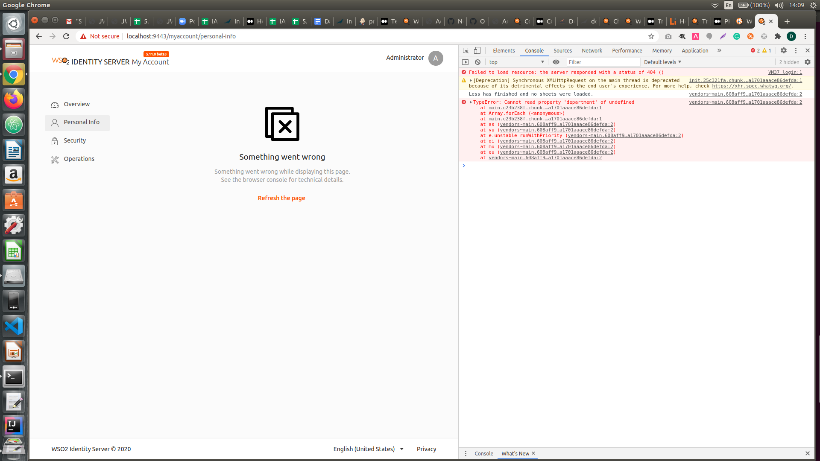The width and height of the screenshot is (820, 461).
Task: Open DevTools settings gear icon
Action: click(x=783, y=50)
